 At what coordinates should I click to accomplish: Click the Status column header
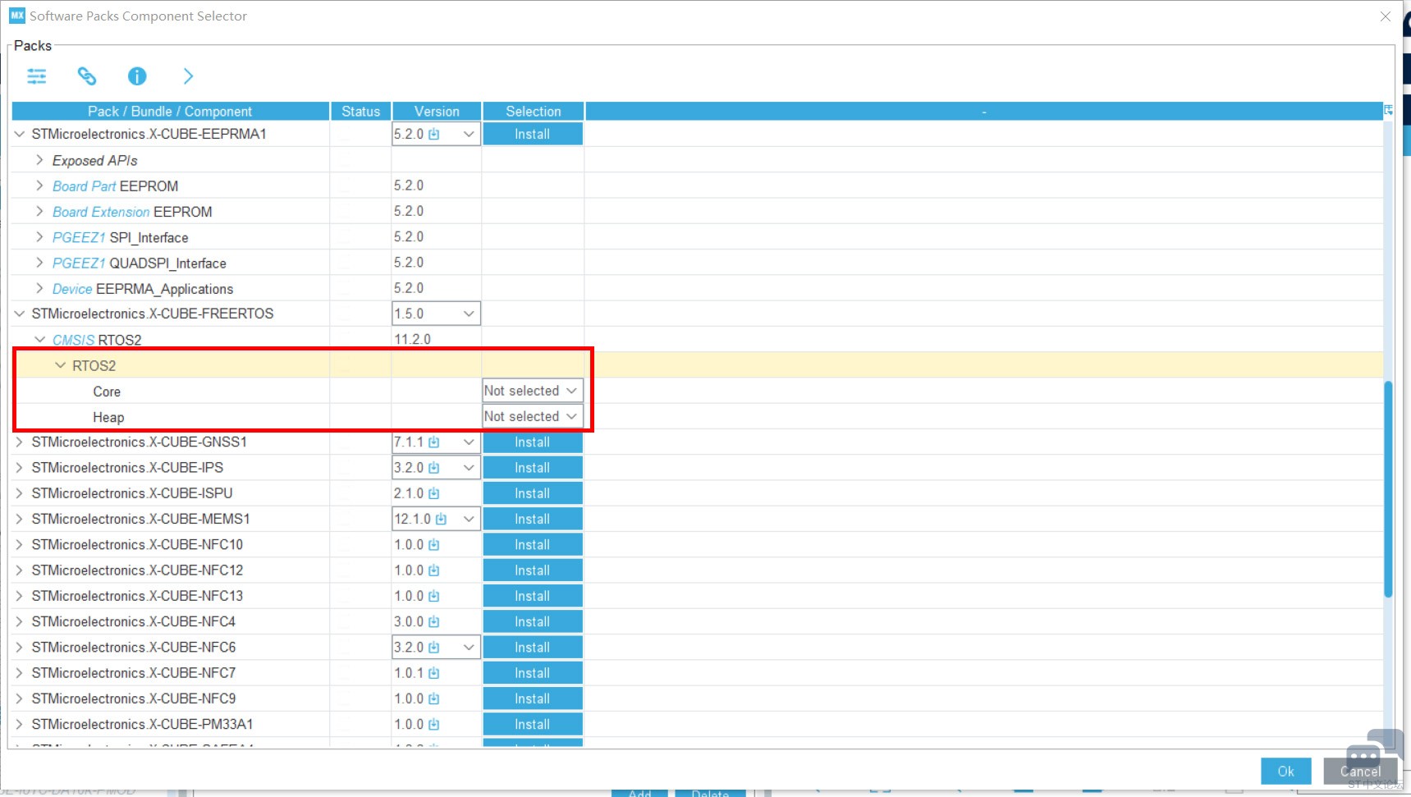(361, 111)
